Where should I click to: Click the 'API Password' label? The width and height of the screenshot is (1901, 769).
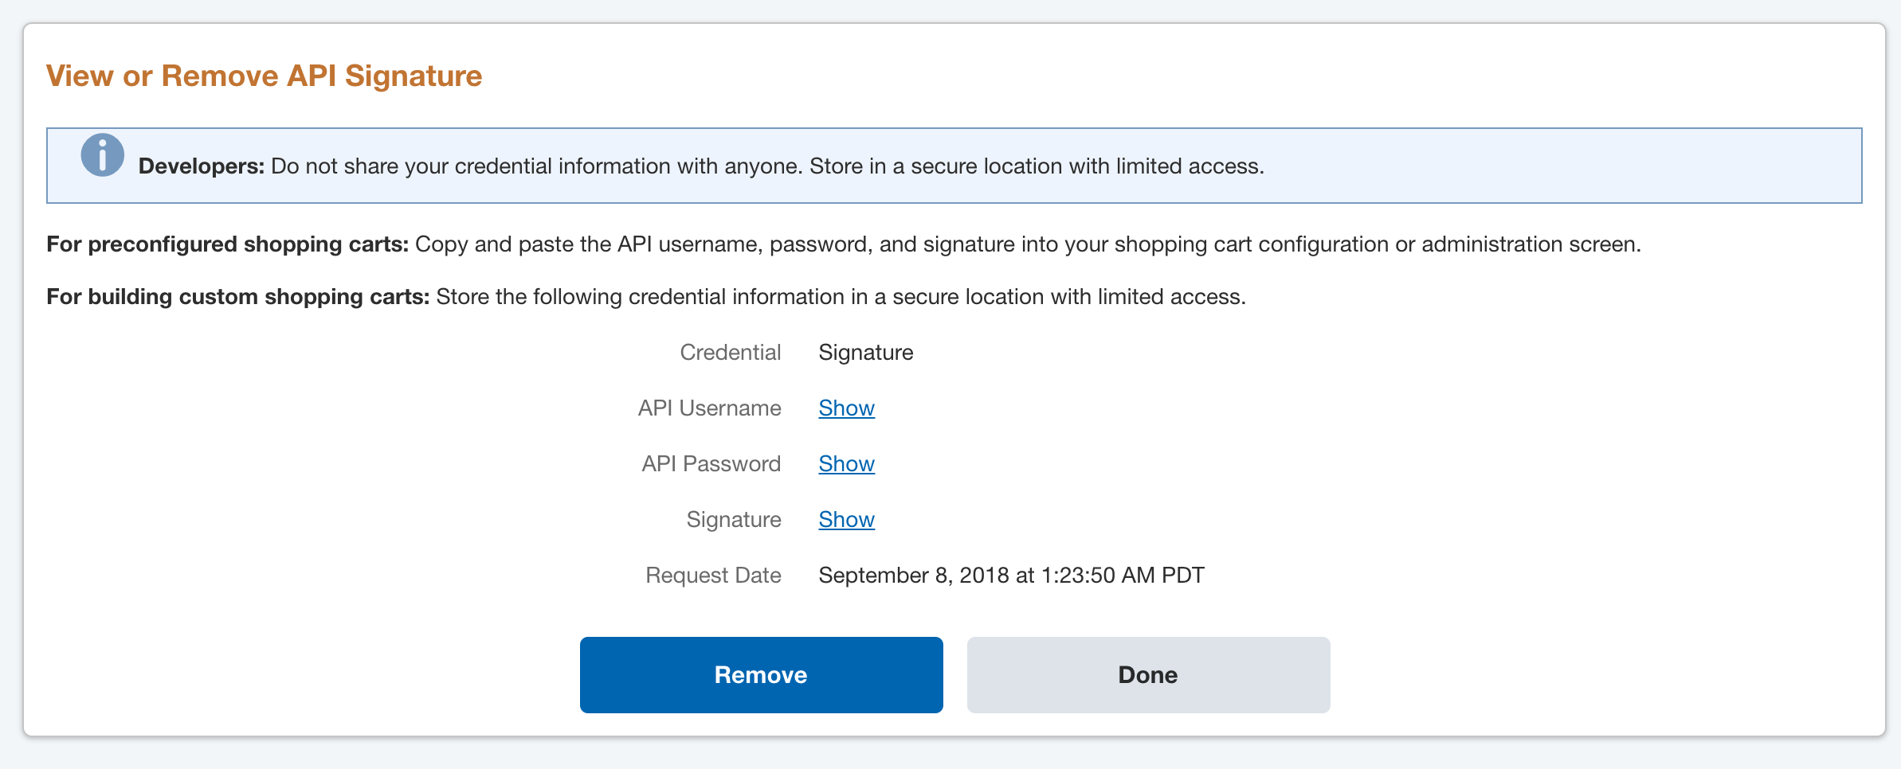click(711, 464)
